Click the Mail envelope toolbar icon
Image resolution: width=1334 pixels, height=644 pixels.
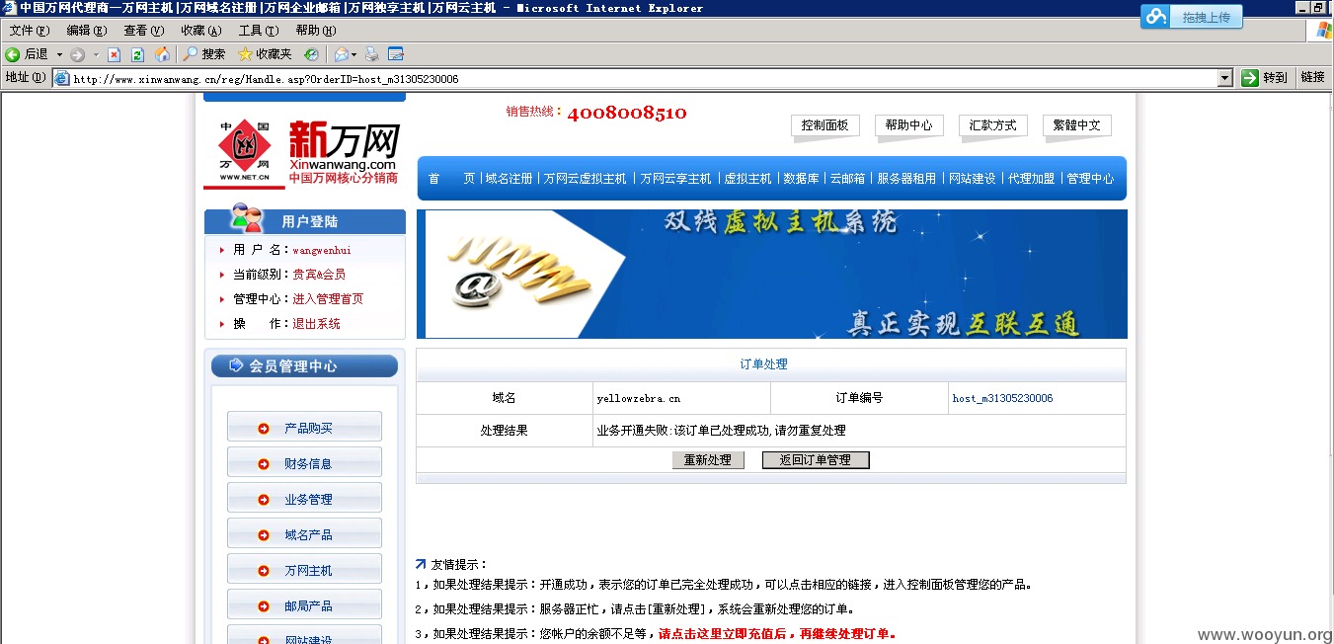[x=342, y=54]
